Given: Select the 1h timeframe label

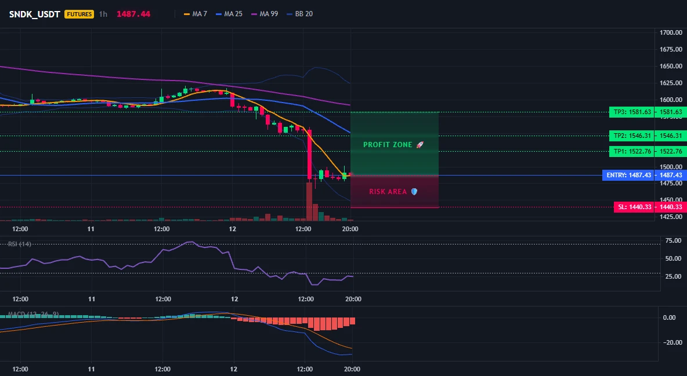Looking at the screenshot, I should coord(103,14).
